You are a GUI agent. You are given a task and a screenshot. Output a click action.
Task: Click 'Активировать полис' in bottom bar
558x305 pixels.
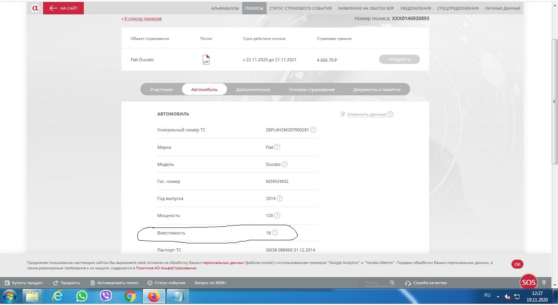click(x=114, y=283)
